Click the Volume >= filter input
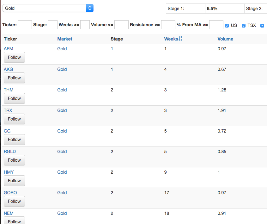This screenshot has width=267, height=224. 121,25
